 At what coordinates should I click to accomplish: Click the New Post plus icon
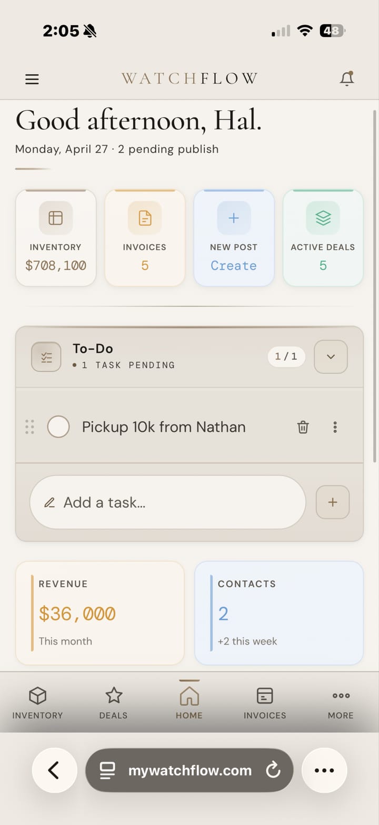coord(234,217)
